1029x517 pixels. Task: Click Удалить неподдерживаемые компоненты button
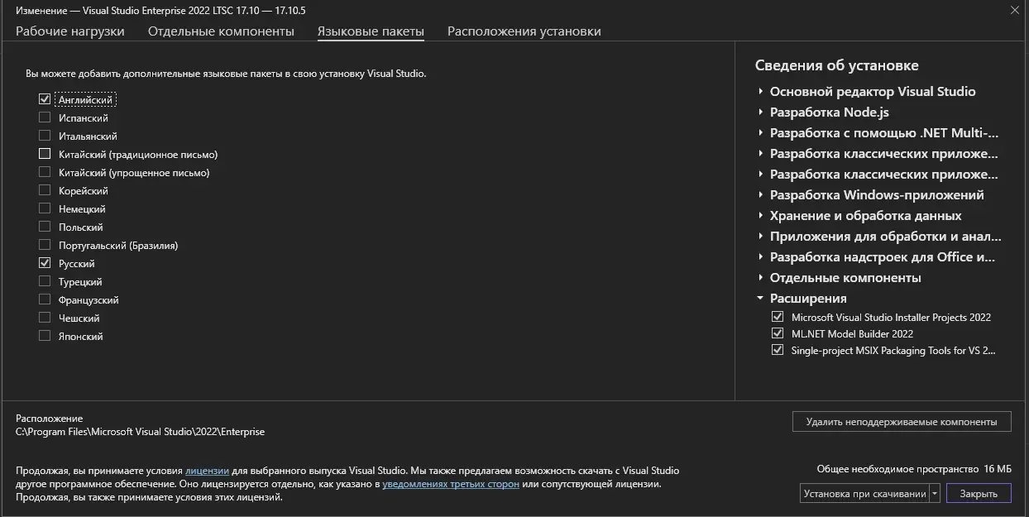pos(901,422)
